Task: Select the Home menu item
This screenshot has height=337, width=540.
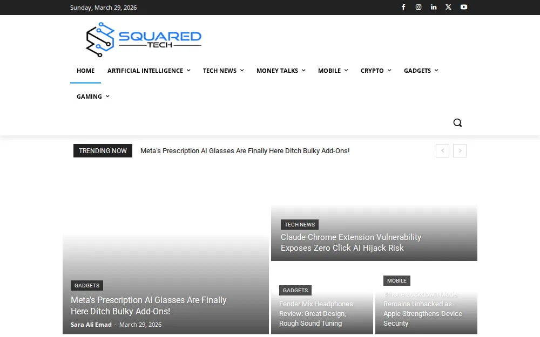Action: pos(85,71)
